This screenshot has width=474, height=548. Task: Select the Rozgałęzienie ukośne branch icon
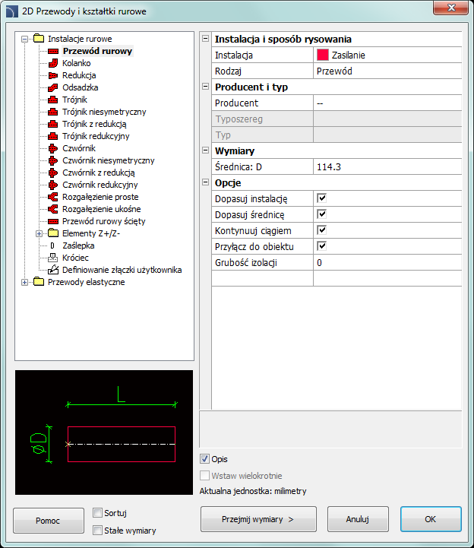pos(52,209)
